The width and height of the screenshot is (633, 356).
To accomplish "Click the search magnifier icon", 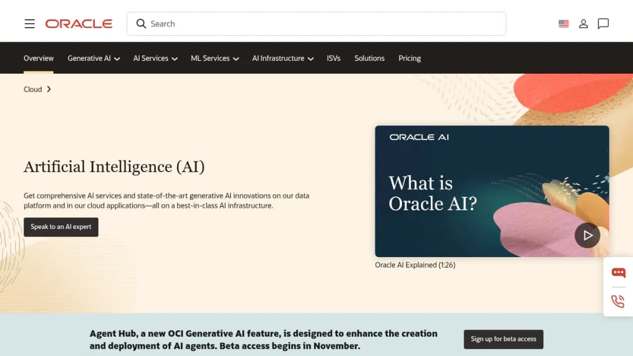I will click(x=141, y=24).
